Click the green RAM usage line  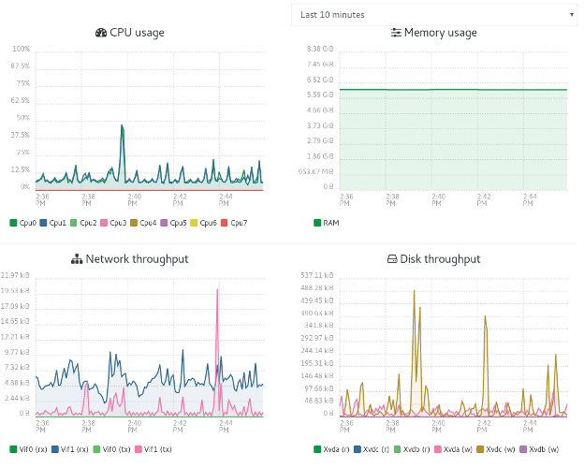point(453,90)
